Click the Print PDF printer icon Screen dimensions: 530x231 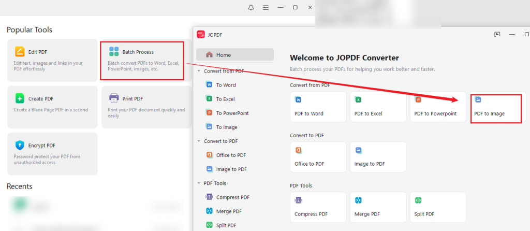click(114, 98)
